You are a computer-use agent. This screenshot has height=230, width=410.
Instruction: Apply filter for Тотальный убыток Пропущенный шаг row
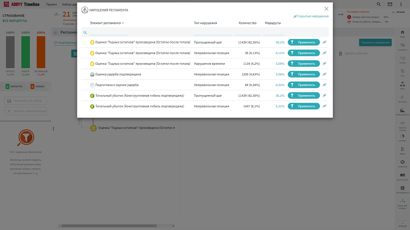[304, 95]
